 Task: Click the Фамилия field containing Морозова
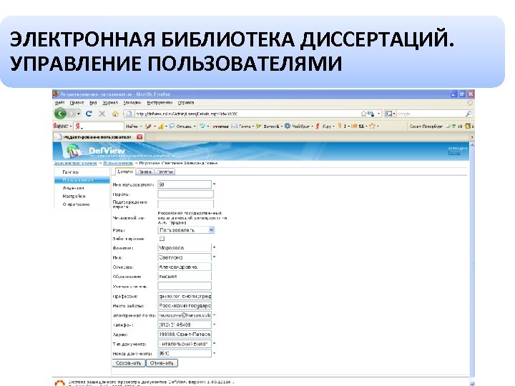(185, 247)
